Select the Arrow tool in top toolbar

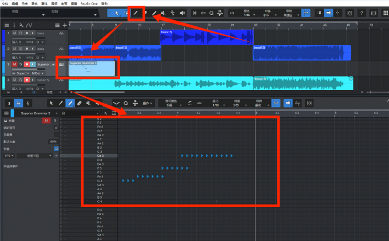(117, 13)
